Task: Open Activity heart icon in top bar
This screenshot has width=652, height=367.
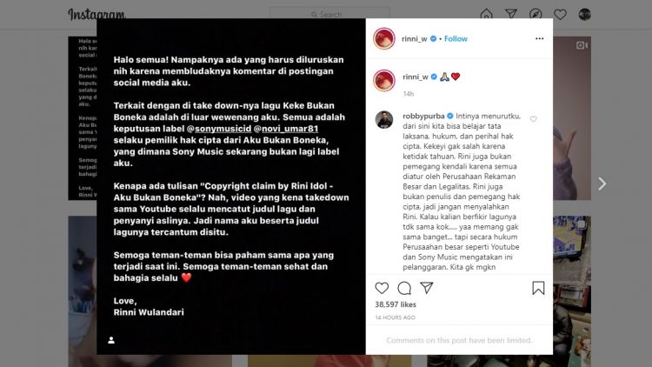Action: [x=560, y=15]
